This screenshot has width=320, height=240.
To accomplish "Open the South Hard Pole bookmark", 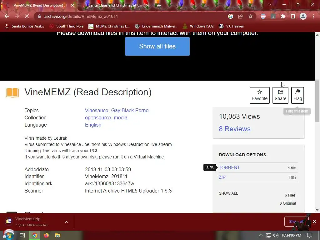I will tap(67, 26).
